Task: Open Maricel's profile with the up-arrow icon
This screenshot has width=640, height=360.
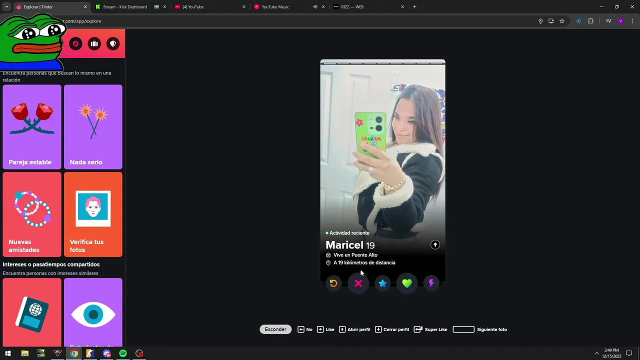Action: click(x=435, y=244)
